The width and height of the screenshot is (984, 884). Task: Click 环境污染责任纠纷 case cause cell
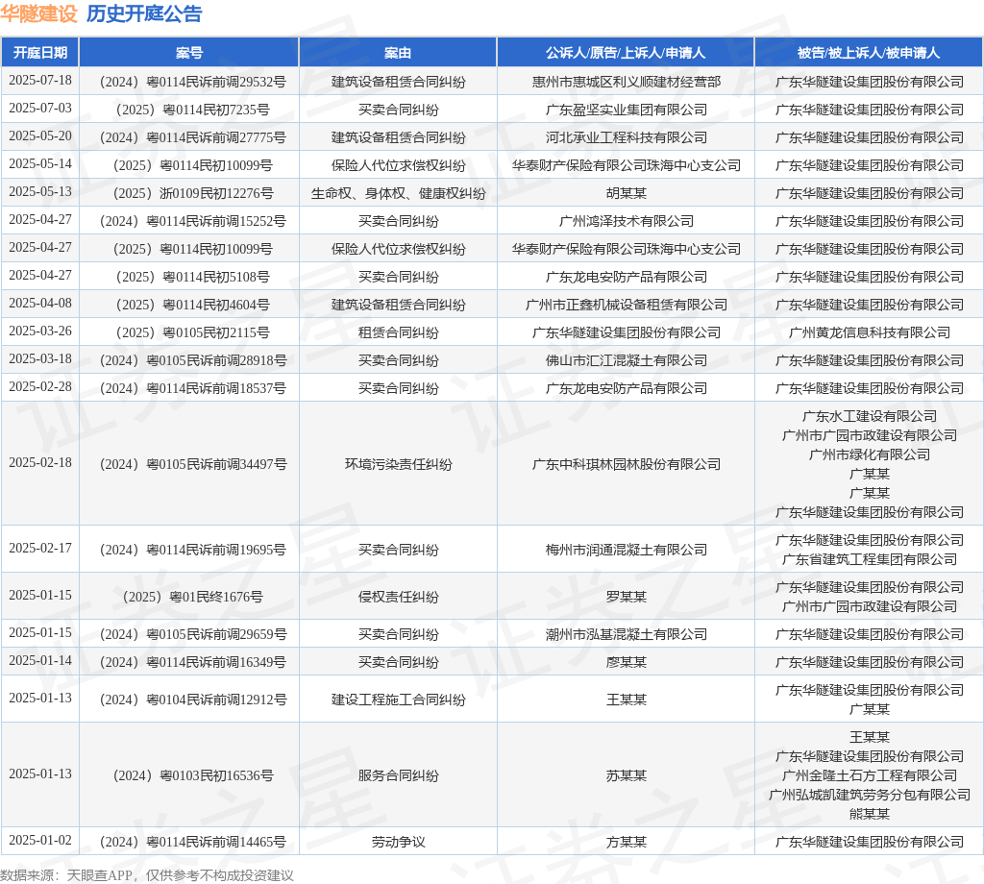[399, 464]
